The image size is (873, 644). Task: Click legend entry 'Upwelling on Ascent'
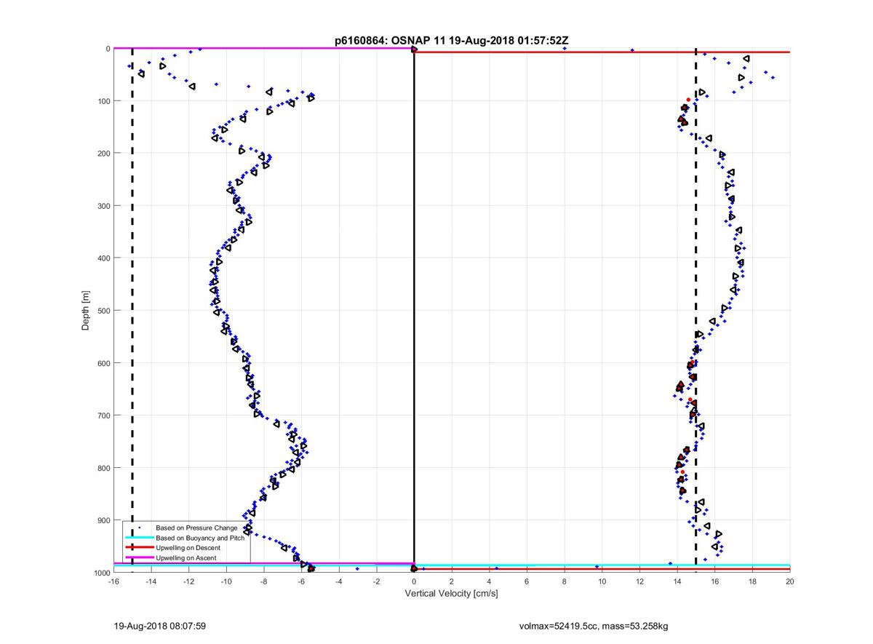coord(187,557)
